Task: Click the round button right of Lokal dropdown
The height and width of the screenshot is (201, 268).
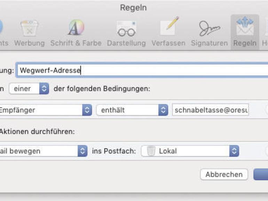Action: 267,151
